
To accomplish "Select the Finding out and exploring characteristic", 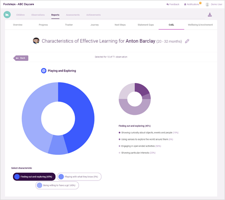I will click(x=34, y=177).
